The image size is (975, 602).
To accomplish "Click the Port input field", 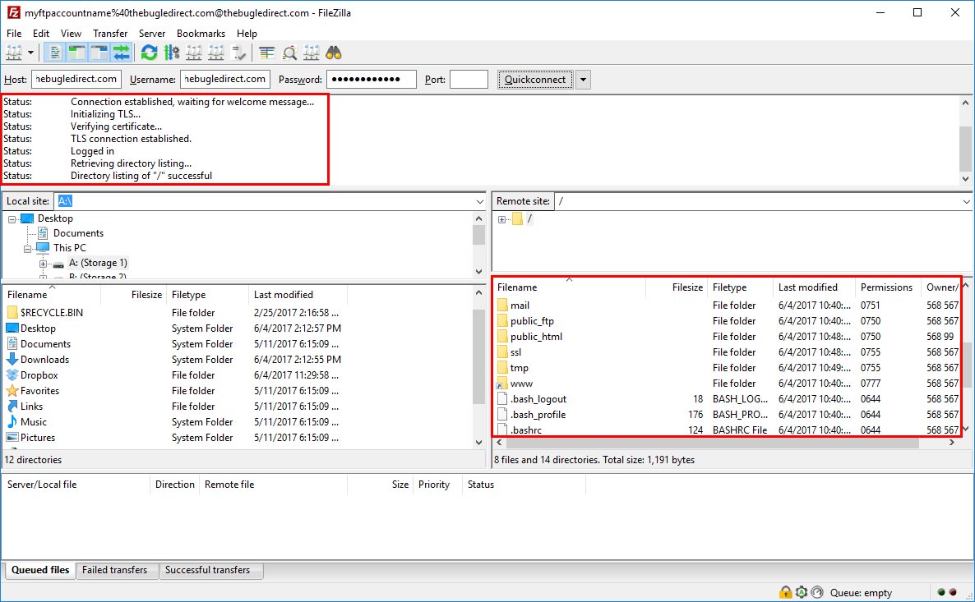I will 469,80.
